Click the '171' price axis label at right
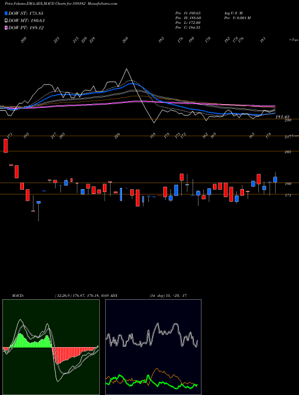Viewport: 299px width, 395px height. tap(288, 195)
